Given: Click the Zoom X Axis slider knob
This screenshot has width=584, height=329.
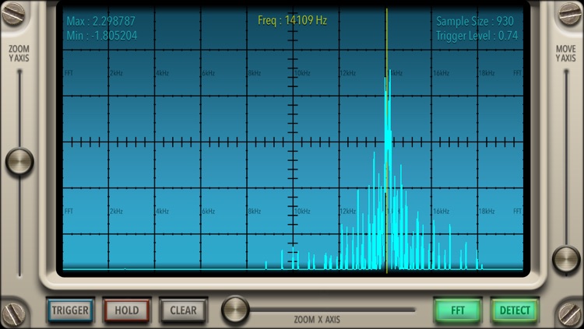Looking at the screenshot, I should coord(235,310).
